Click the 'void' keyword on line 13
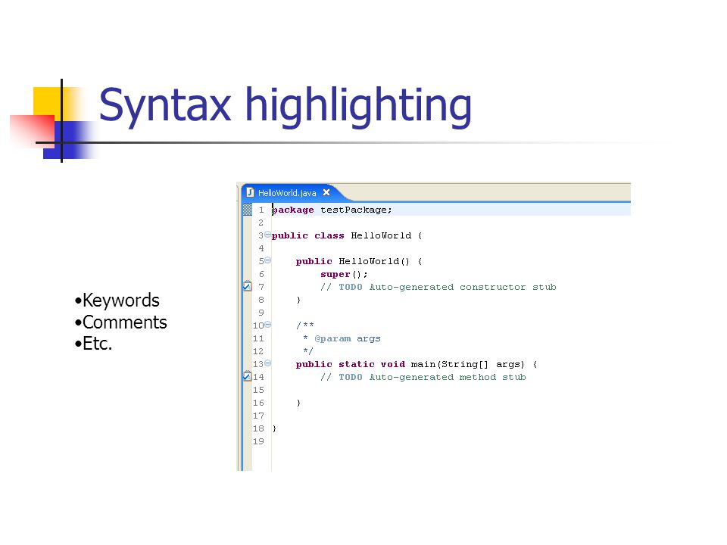Screen dimensions: 727x545 click(393, 364)
